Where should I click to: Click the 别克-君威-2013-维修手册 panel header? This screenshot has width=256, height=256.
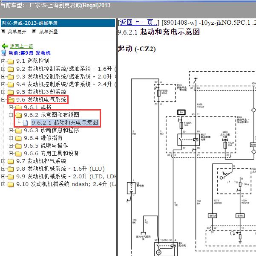pyautogui.click(x=58, y=23)
